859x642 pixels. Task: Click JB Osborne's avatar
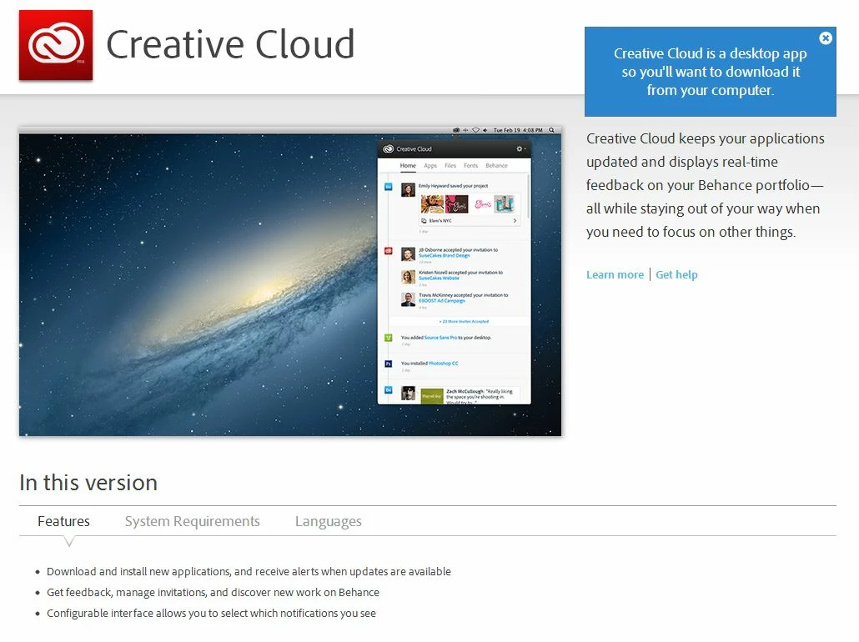(408, 253)
